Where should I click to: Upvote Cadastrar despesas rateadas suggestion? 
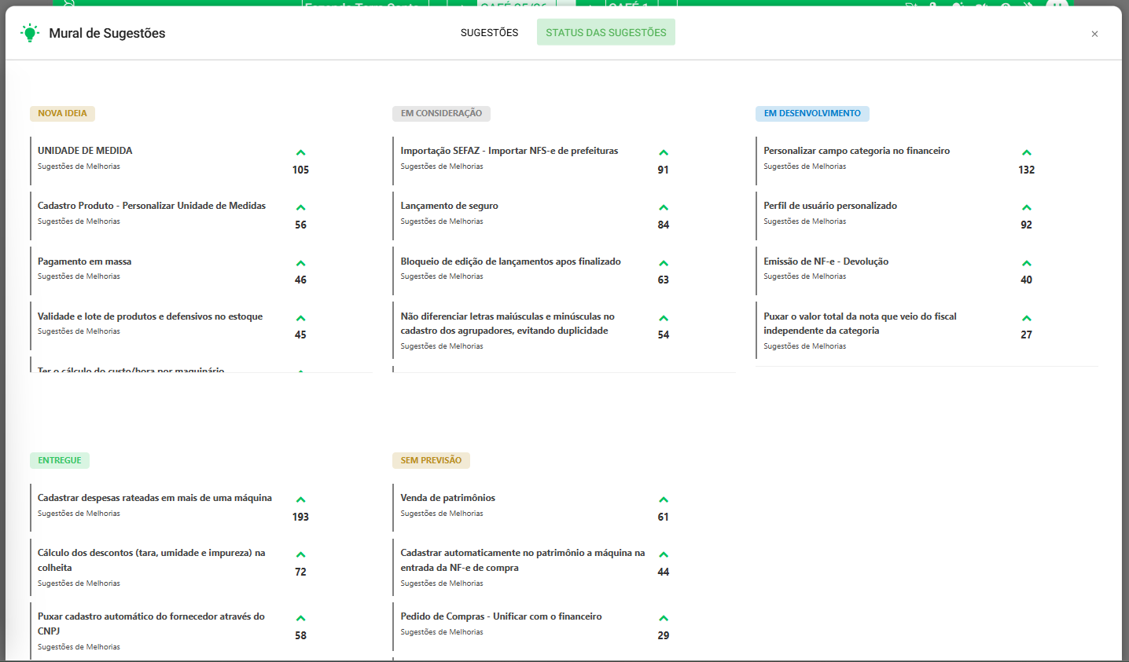[300, 500]
